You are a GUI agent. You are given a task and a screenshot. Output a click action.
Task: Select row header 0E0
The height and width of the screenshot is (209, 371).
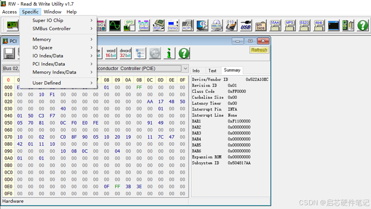coord(8,187)
